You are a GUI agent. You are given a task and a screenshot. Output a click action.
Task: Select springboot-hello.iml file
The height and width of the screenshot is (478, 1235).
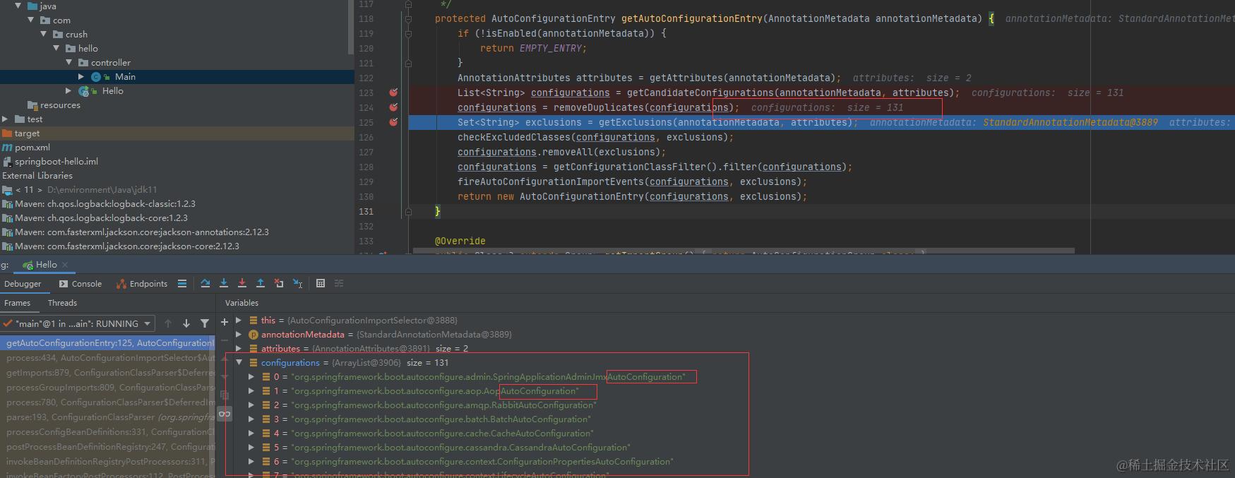click(56, 162)
